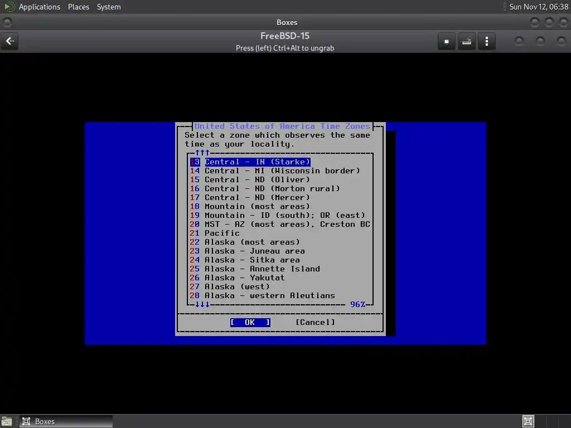Confirm with the OK button

tap(250, 322)
